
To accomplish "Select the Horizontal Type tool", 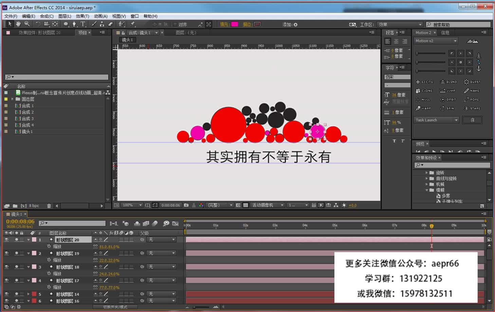I will coord(82,24).
